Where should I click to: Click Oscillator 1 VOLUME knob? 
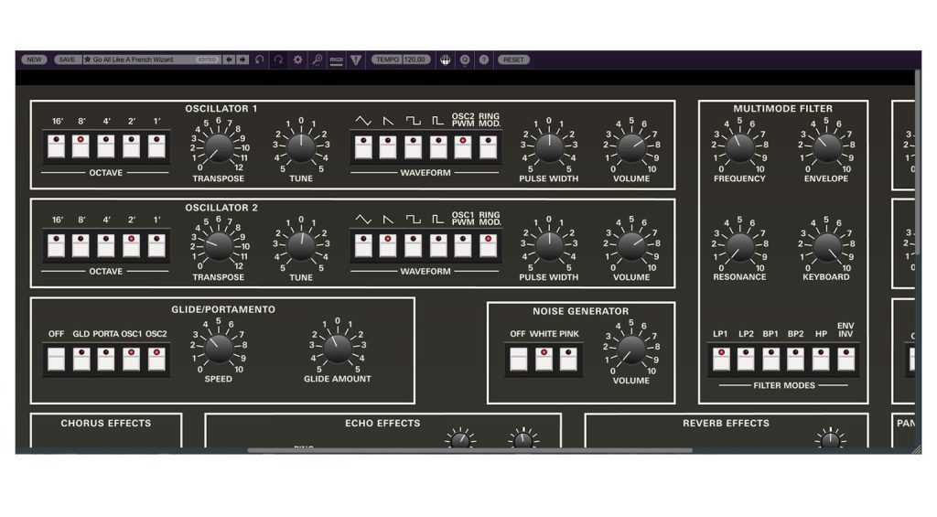point(631,148)
